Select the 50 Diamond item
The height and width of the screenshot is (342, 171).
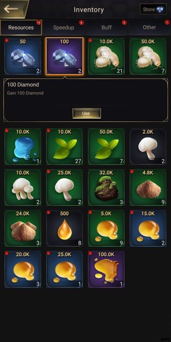[x=23, y=56]
